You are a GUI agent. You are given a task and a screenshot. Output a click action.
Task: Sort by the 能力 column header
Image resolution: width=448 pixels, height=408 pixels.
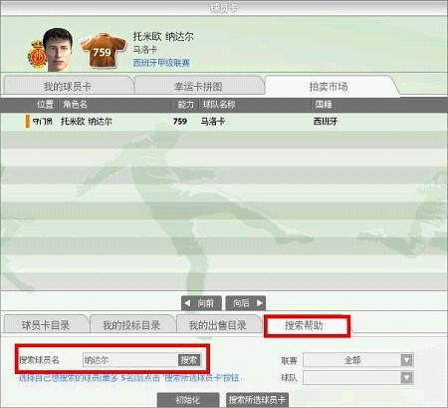pos(185,105)
